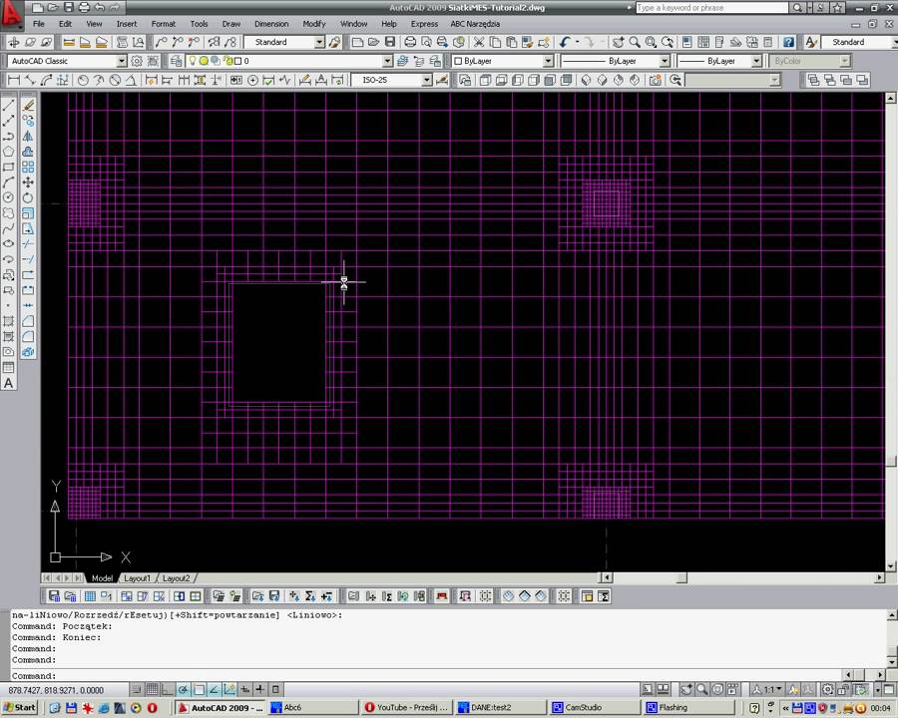Switch to DANE:test2 taskbar window
Viewport: 898px width, 718px height.
[500, 708]
